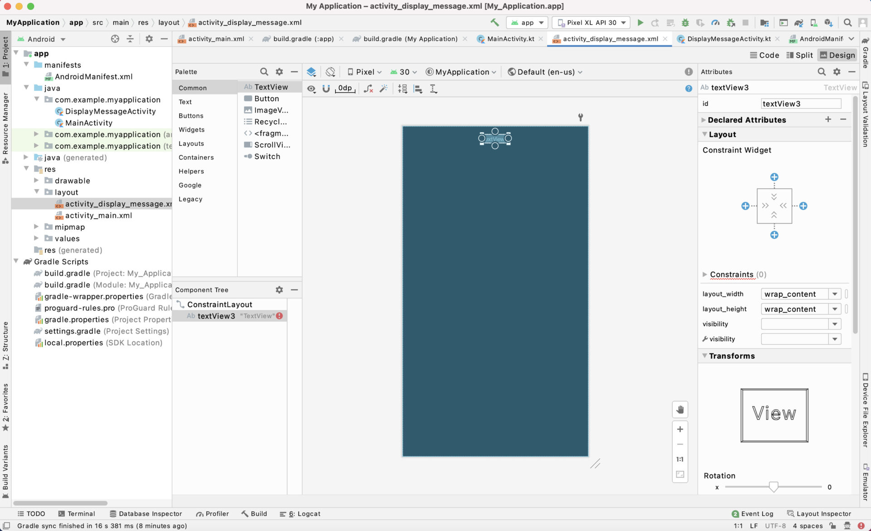The image size is (871, 531).
Task: Open Search Everywhere magnifier
Action: [848, 22]
